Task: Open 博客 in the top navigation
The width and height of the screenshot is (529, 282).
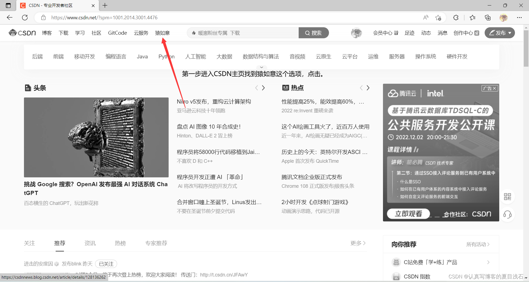Action: tap(47, 33)
